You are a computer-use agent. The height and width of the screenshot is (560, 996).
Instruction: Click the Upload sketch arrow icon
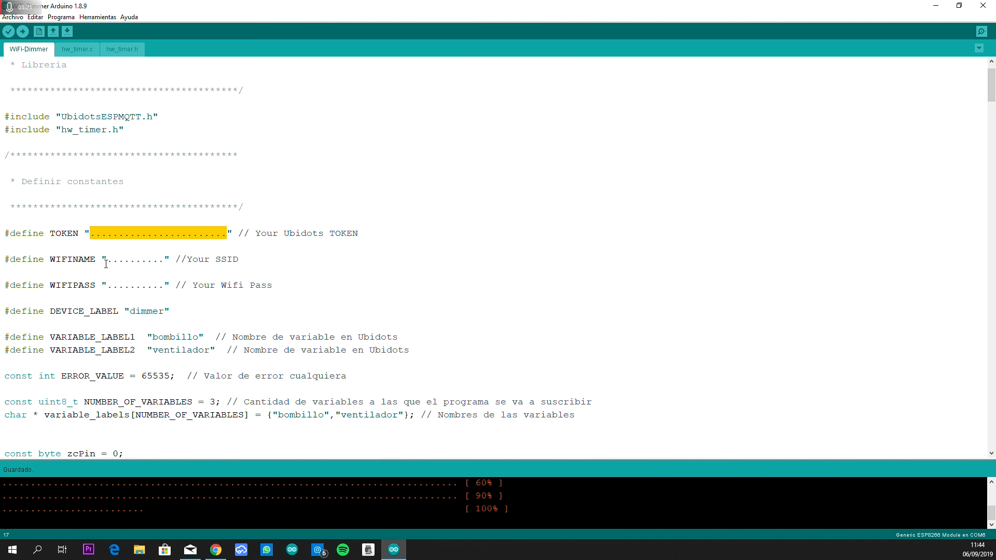click(22, 32)
